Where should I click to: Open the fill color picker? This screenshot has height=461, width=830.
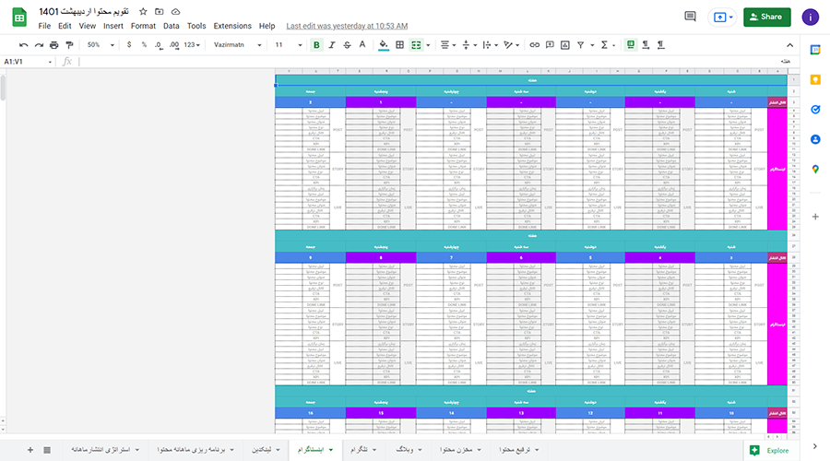point(383,44)
